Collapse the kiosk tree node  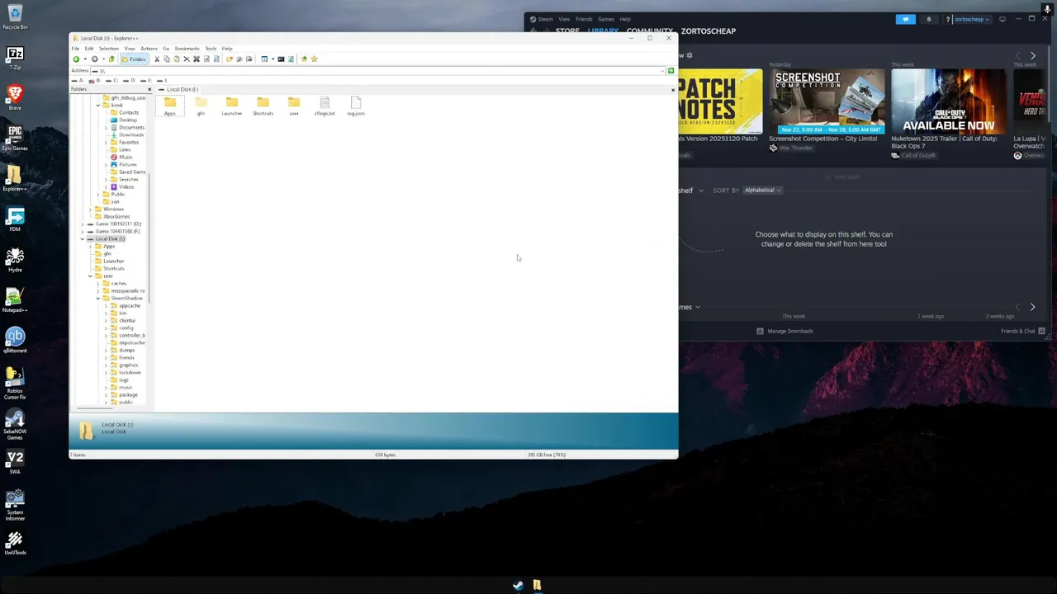point(98,105)
